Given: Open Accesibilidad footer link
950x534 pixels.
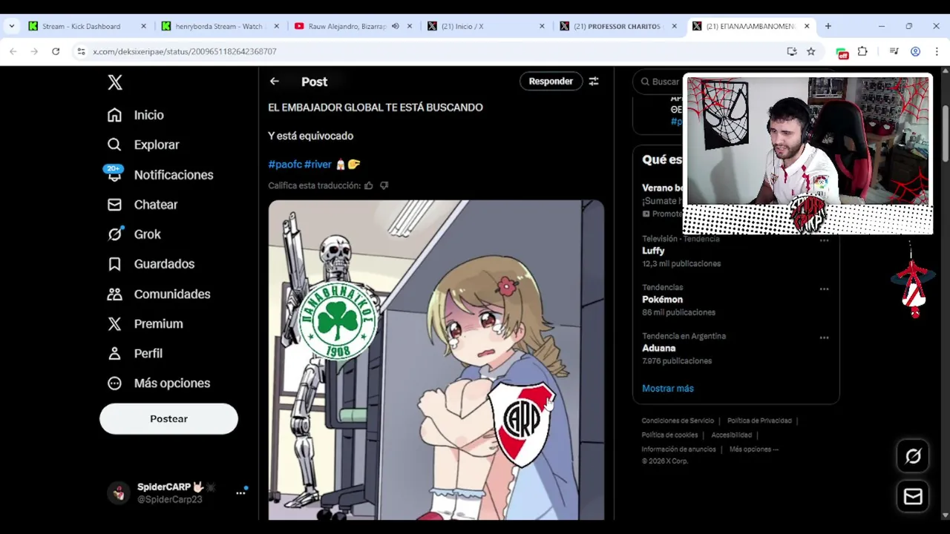Looking at the screenshot, I should [x=731, y=435].
